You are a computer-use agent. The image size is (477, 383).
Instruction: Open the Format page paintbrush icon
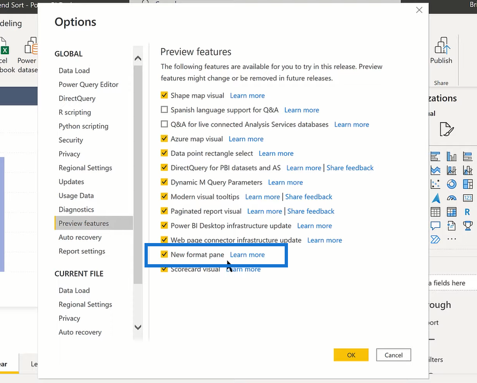click(447, 130)
